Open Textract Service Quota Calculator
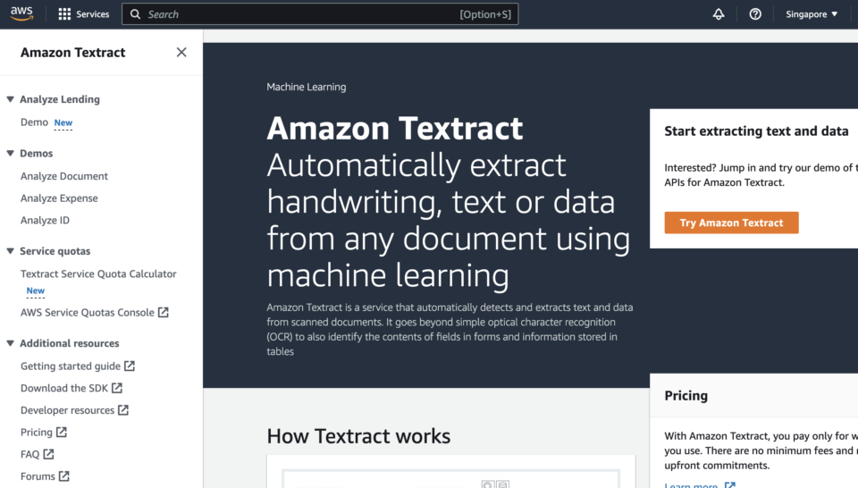858x488 pixels. tap(98, 274)
